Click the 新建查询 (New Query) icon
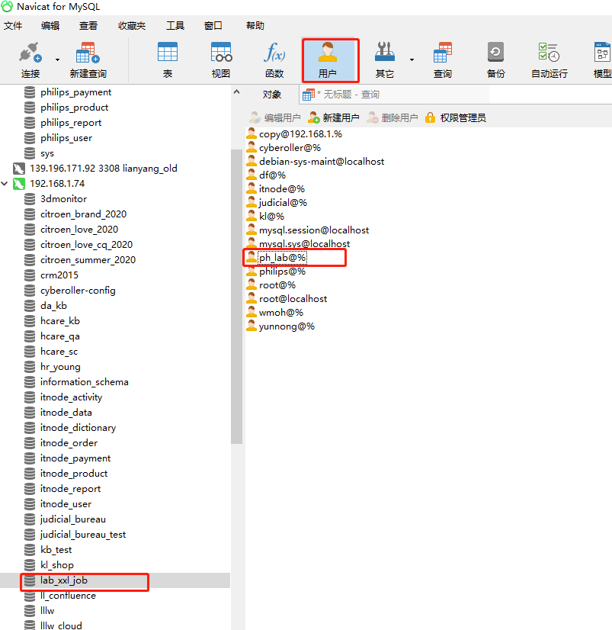The width and height of the screenshot is (612, 630). tap(87, 59)
